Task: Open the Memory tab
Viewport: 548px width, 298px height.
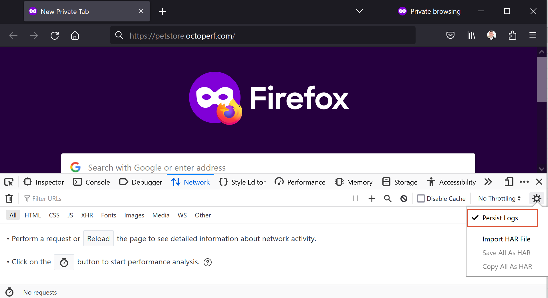Action: 354,182
